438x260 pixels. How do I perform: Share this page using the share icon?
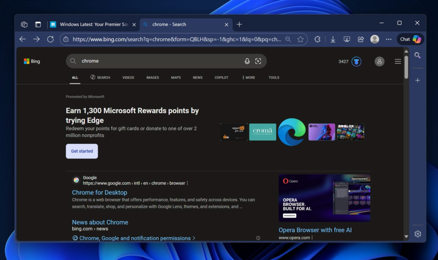(361, 39)
